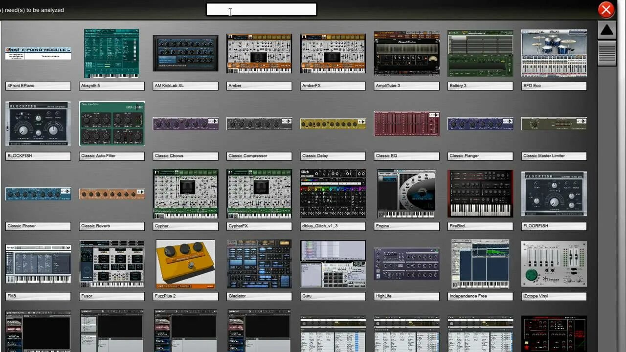Select the Classic Flanger rack image
626x352 pixels.
(x=480, y=124)
